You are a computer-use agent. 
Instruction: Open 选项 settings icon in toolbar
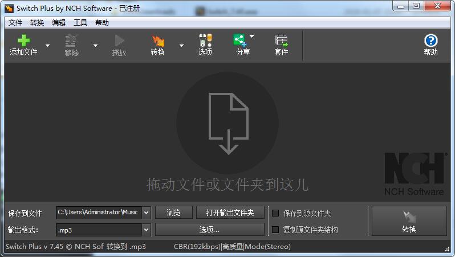tap(205, 41)
